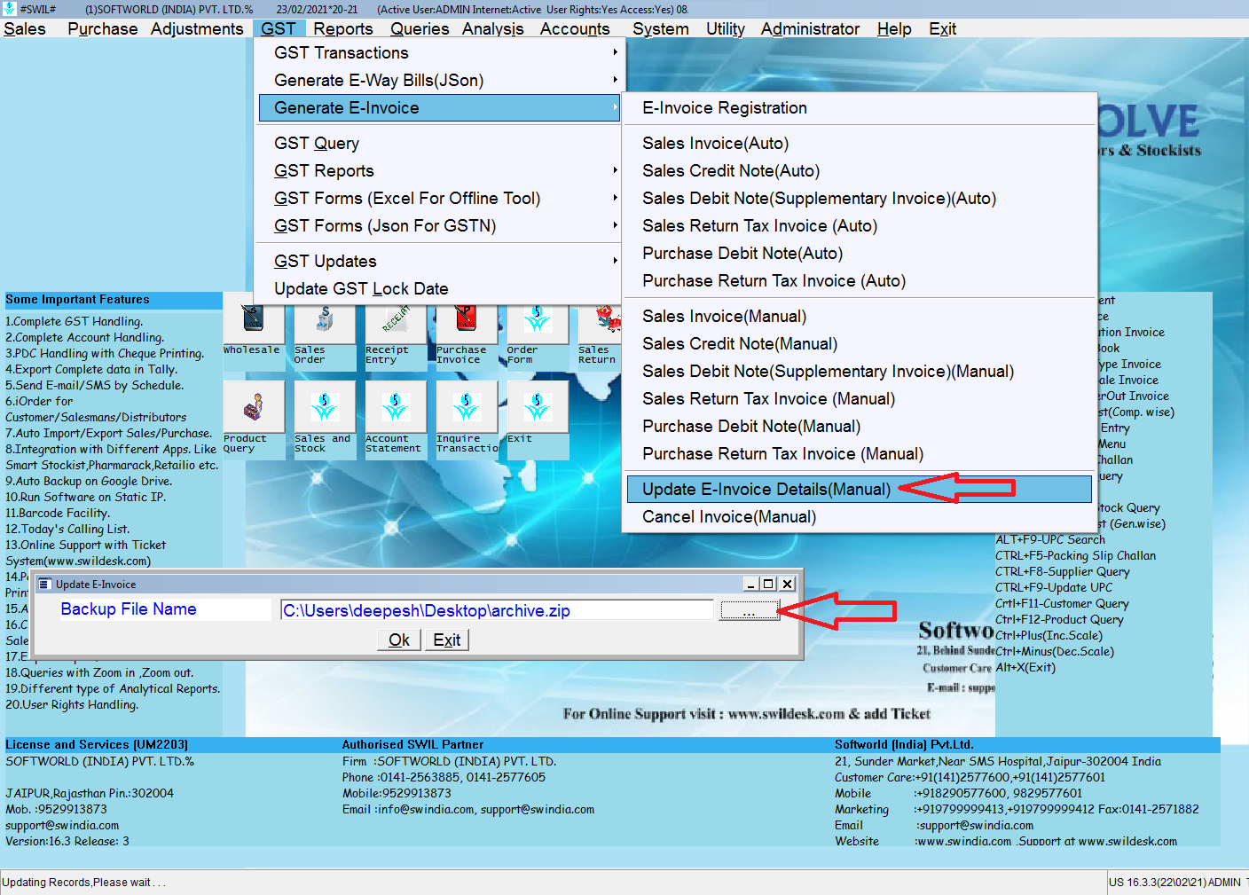Click 'Crtl+F11-Customer Query' shortcut text

click(1062, 604)
